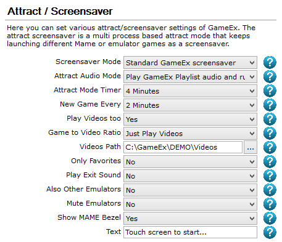Open help for Screensaver Mode
Viewport: 282px width, 242px height.
(x=270, y=62)
